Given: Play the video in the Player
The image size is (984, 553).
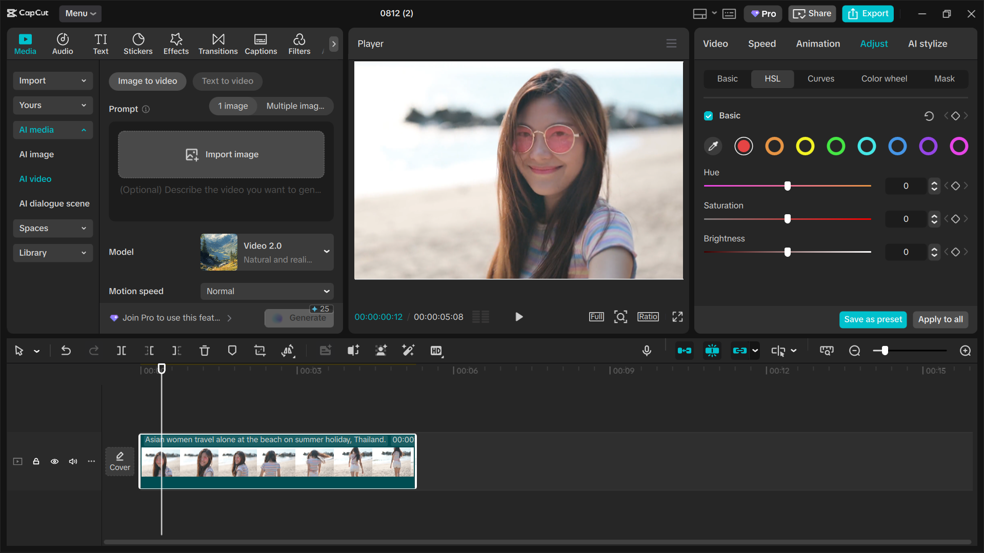Looking at the screenshot, I should tap(518, 317).
